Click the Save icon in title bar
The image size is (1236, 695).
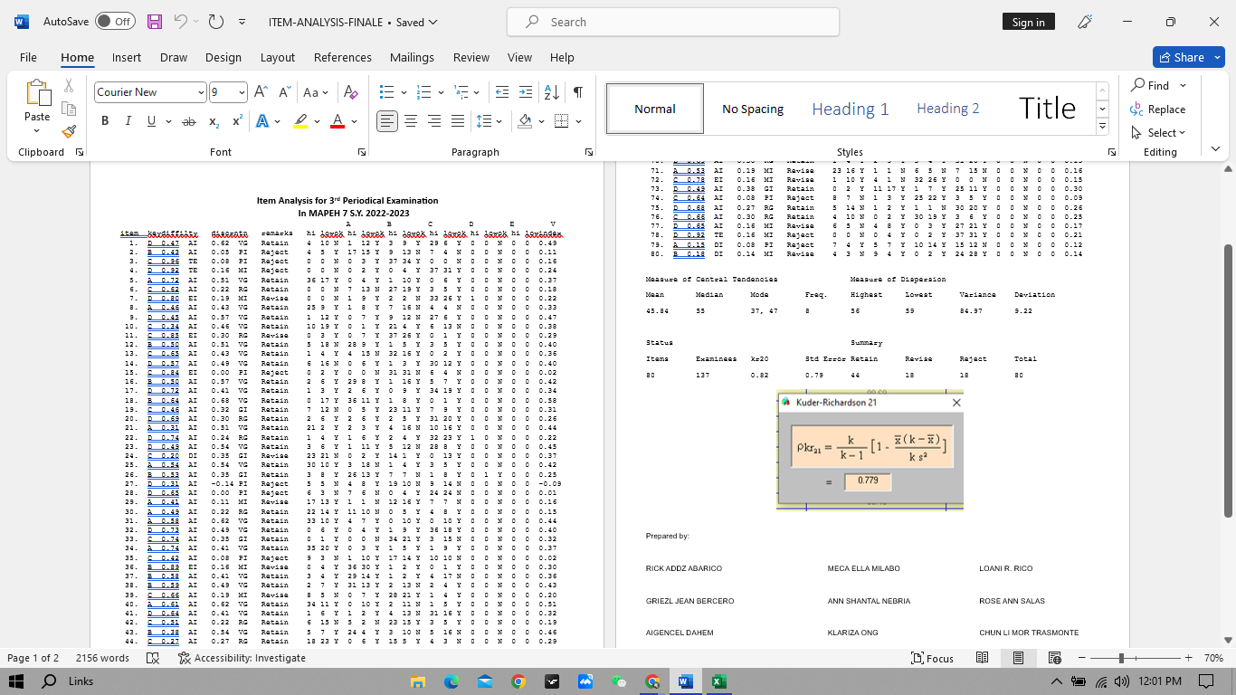pos(155,22)
